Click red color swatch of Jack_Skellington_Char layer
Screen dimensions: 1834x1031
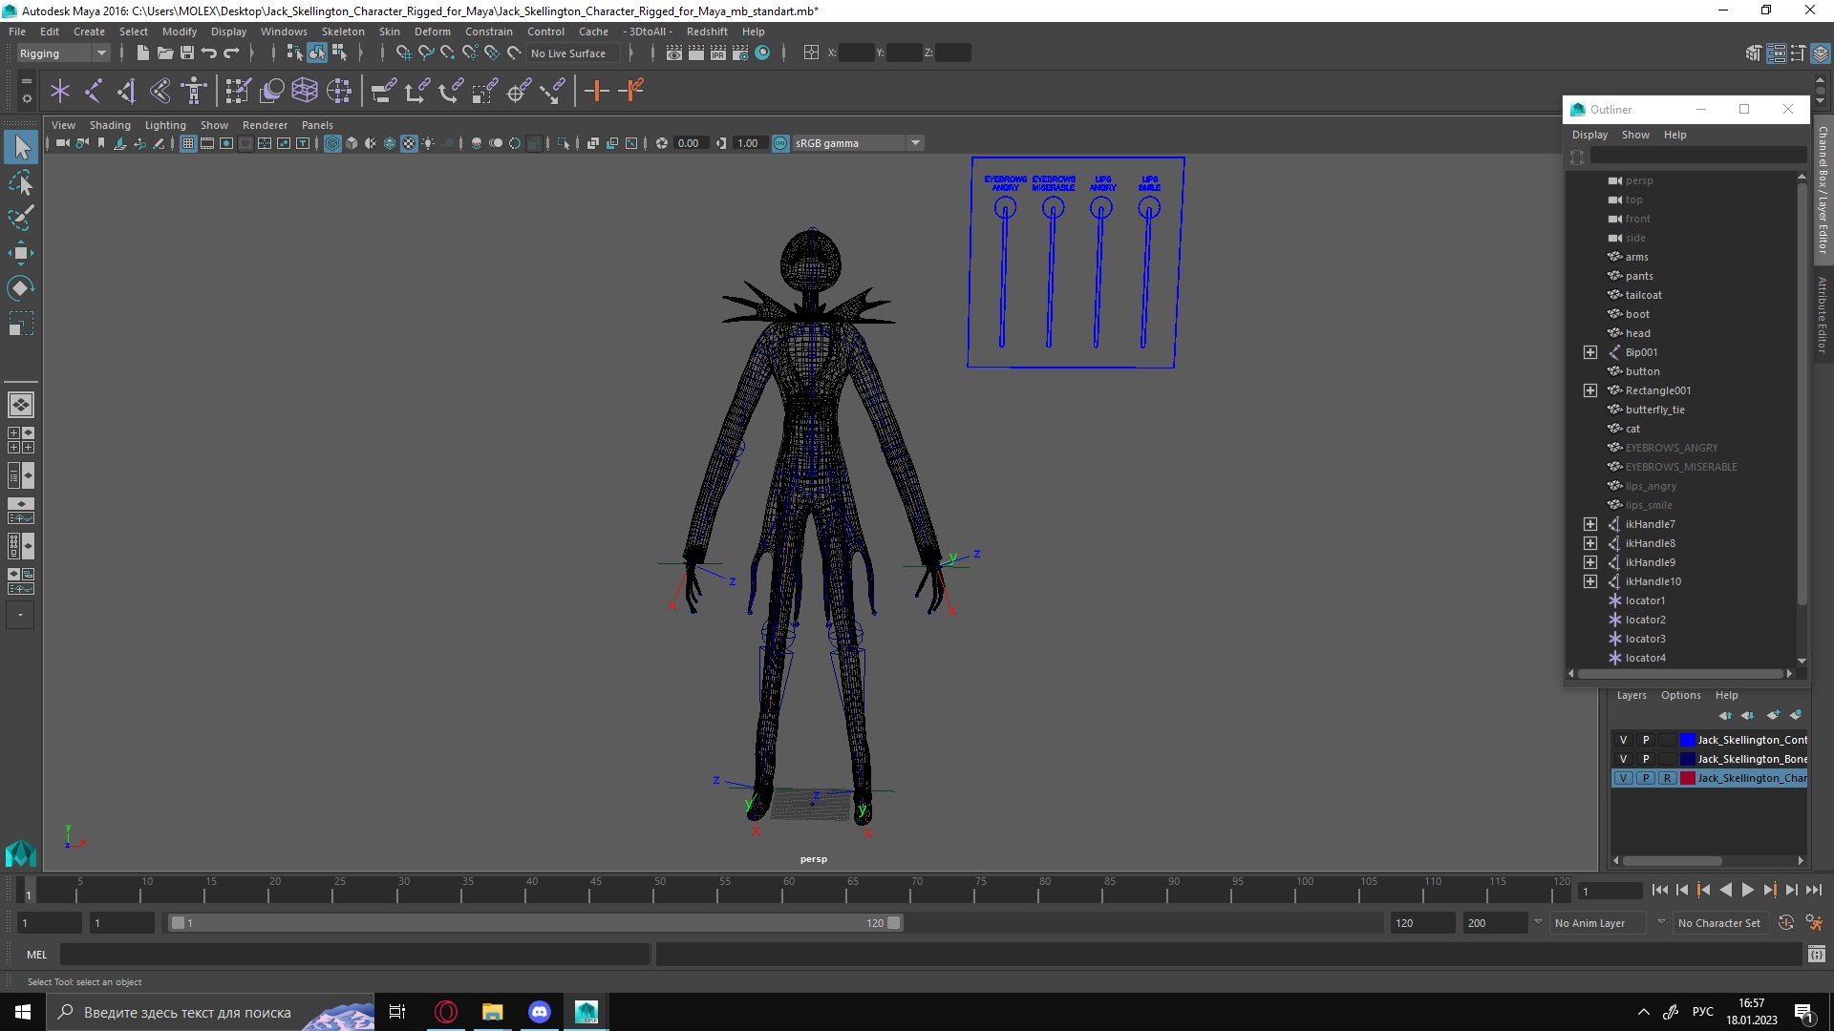1688,778
